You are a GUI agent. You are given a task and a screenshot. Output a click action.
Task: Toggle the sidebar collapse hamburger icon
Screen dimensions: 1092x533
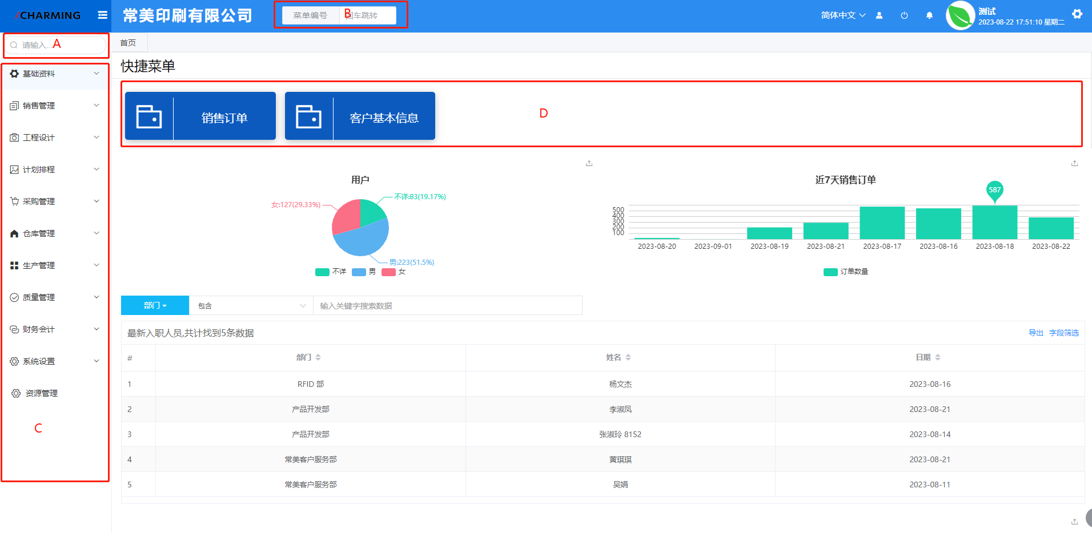[x=103, y=15]
